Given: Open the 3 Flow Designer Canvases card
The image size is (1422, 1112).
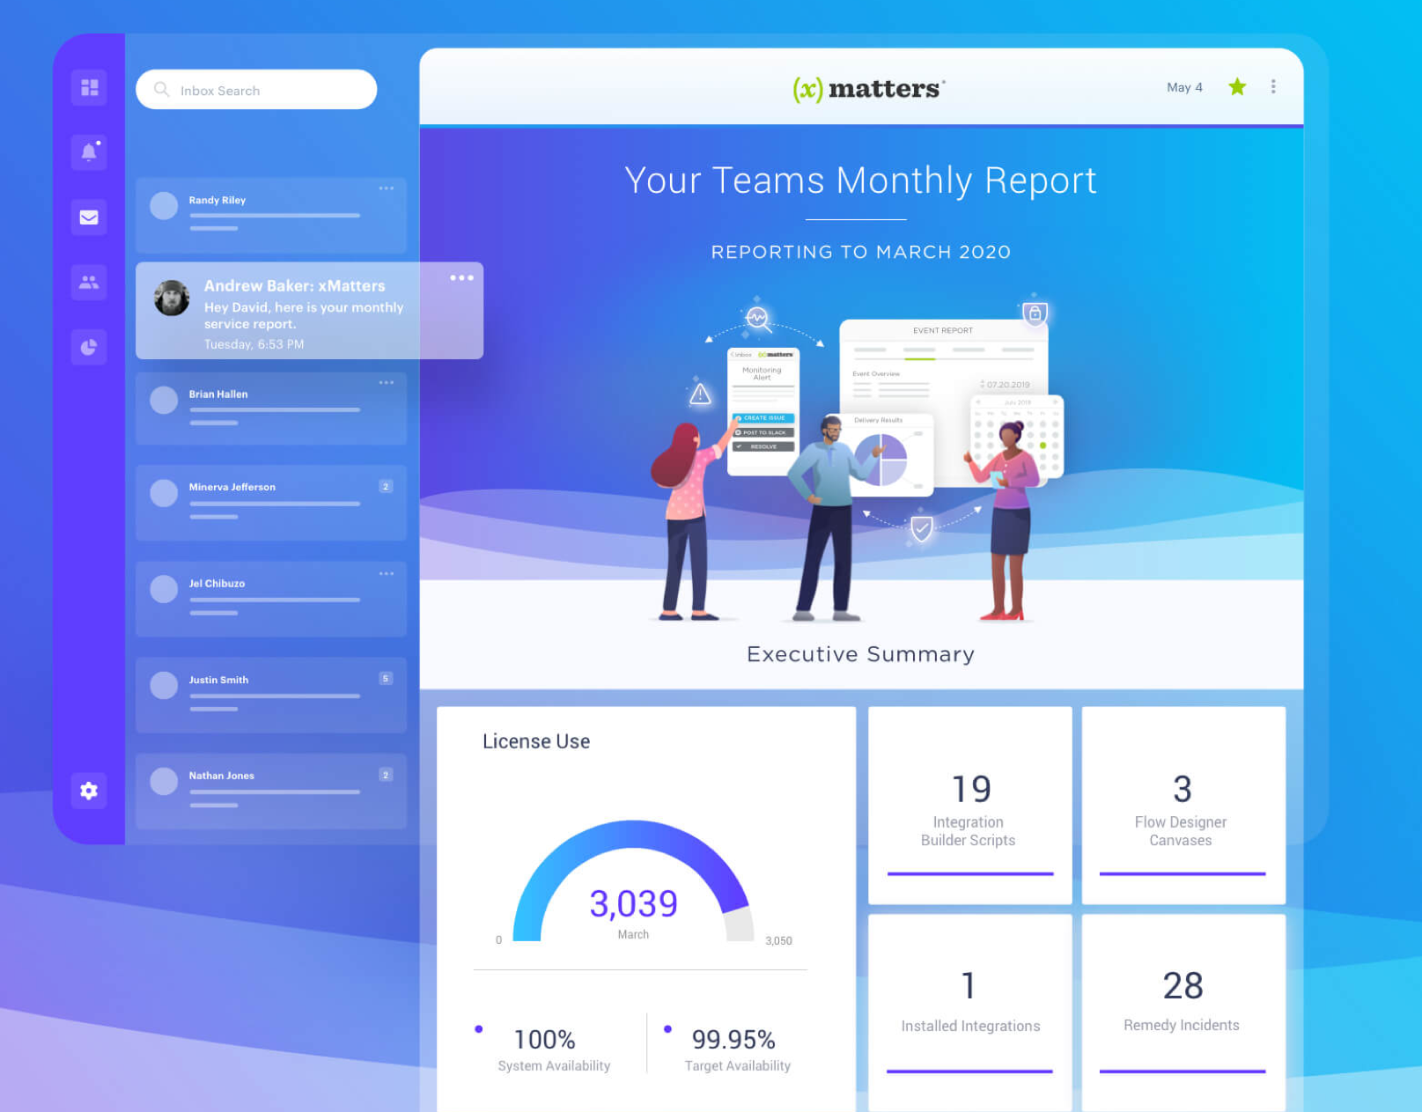Looking at the screenshot, I should [1183, 805].
